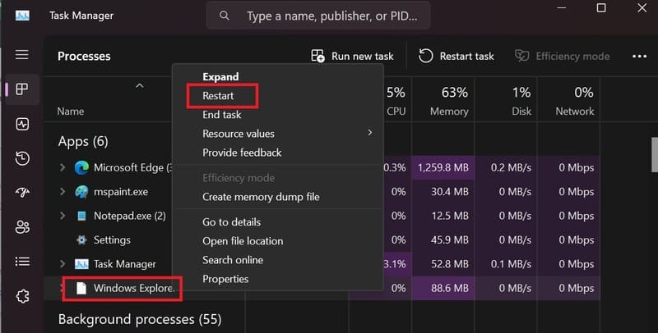Sort by the Name column header

[x=71, y=112]
